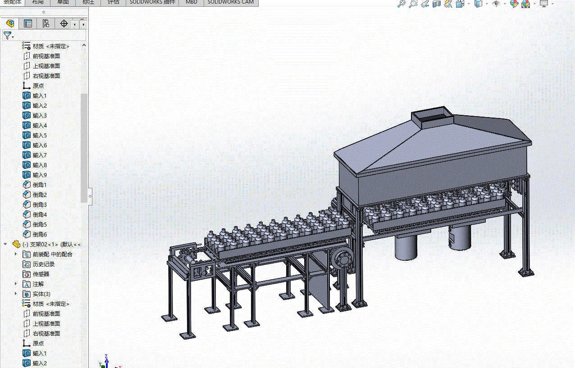The image size is (575, 368).
Task: Open the MBD ribbon tab
Action: tap(192, 2)
